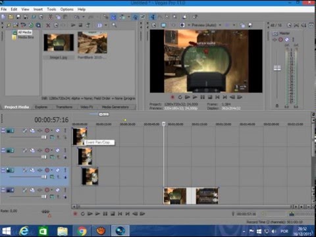316x237 pixels.
Task: Open Track FX on track 2
Action: pos(39,151)
